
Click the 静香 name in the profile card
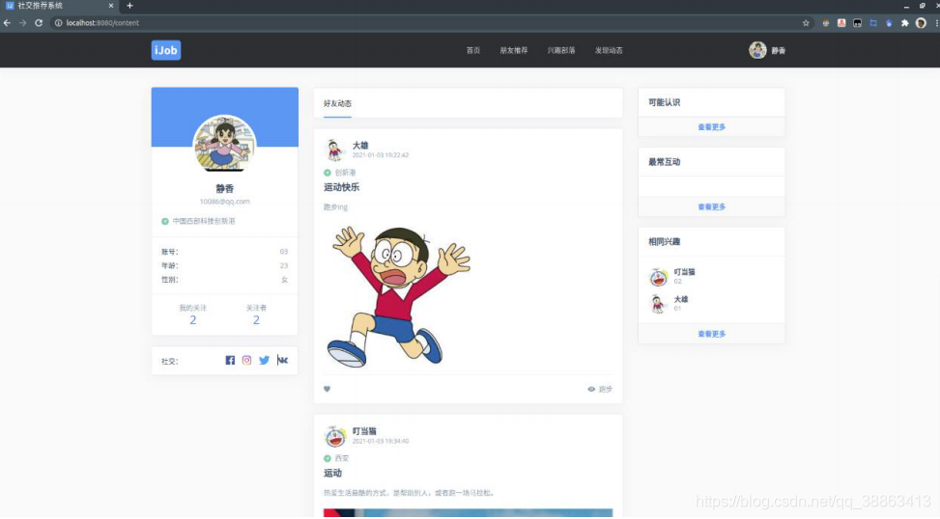[225, 188]
